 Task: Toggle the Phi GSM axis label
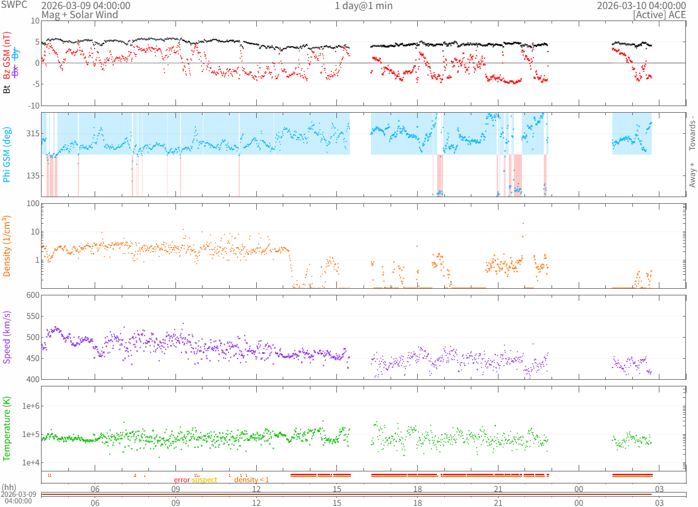click(7, 154)
